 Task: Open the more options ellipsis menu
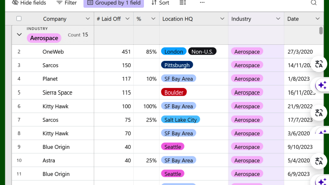[202, 2]
